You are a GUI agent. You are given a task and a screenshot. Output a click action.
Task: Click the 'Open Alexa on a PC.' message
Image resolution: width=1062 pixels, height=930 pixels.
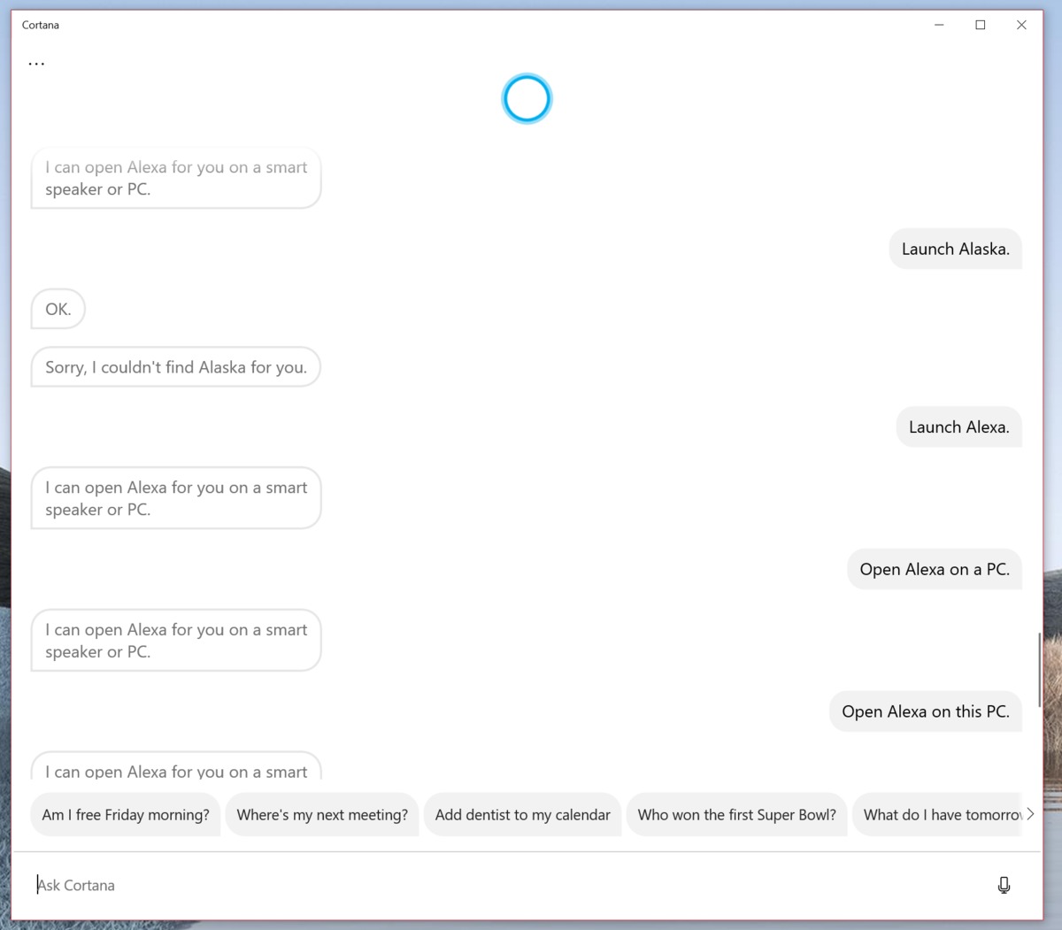[x=935, y=570]
